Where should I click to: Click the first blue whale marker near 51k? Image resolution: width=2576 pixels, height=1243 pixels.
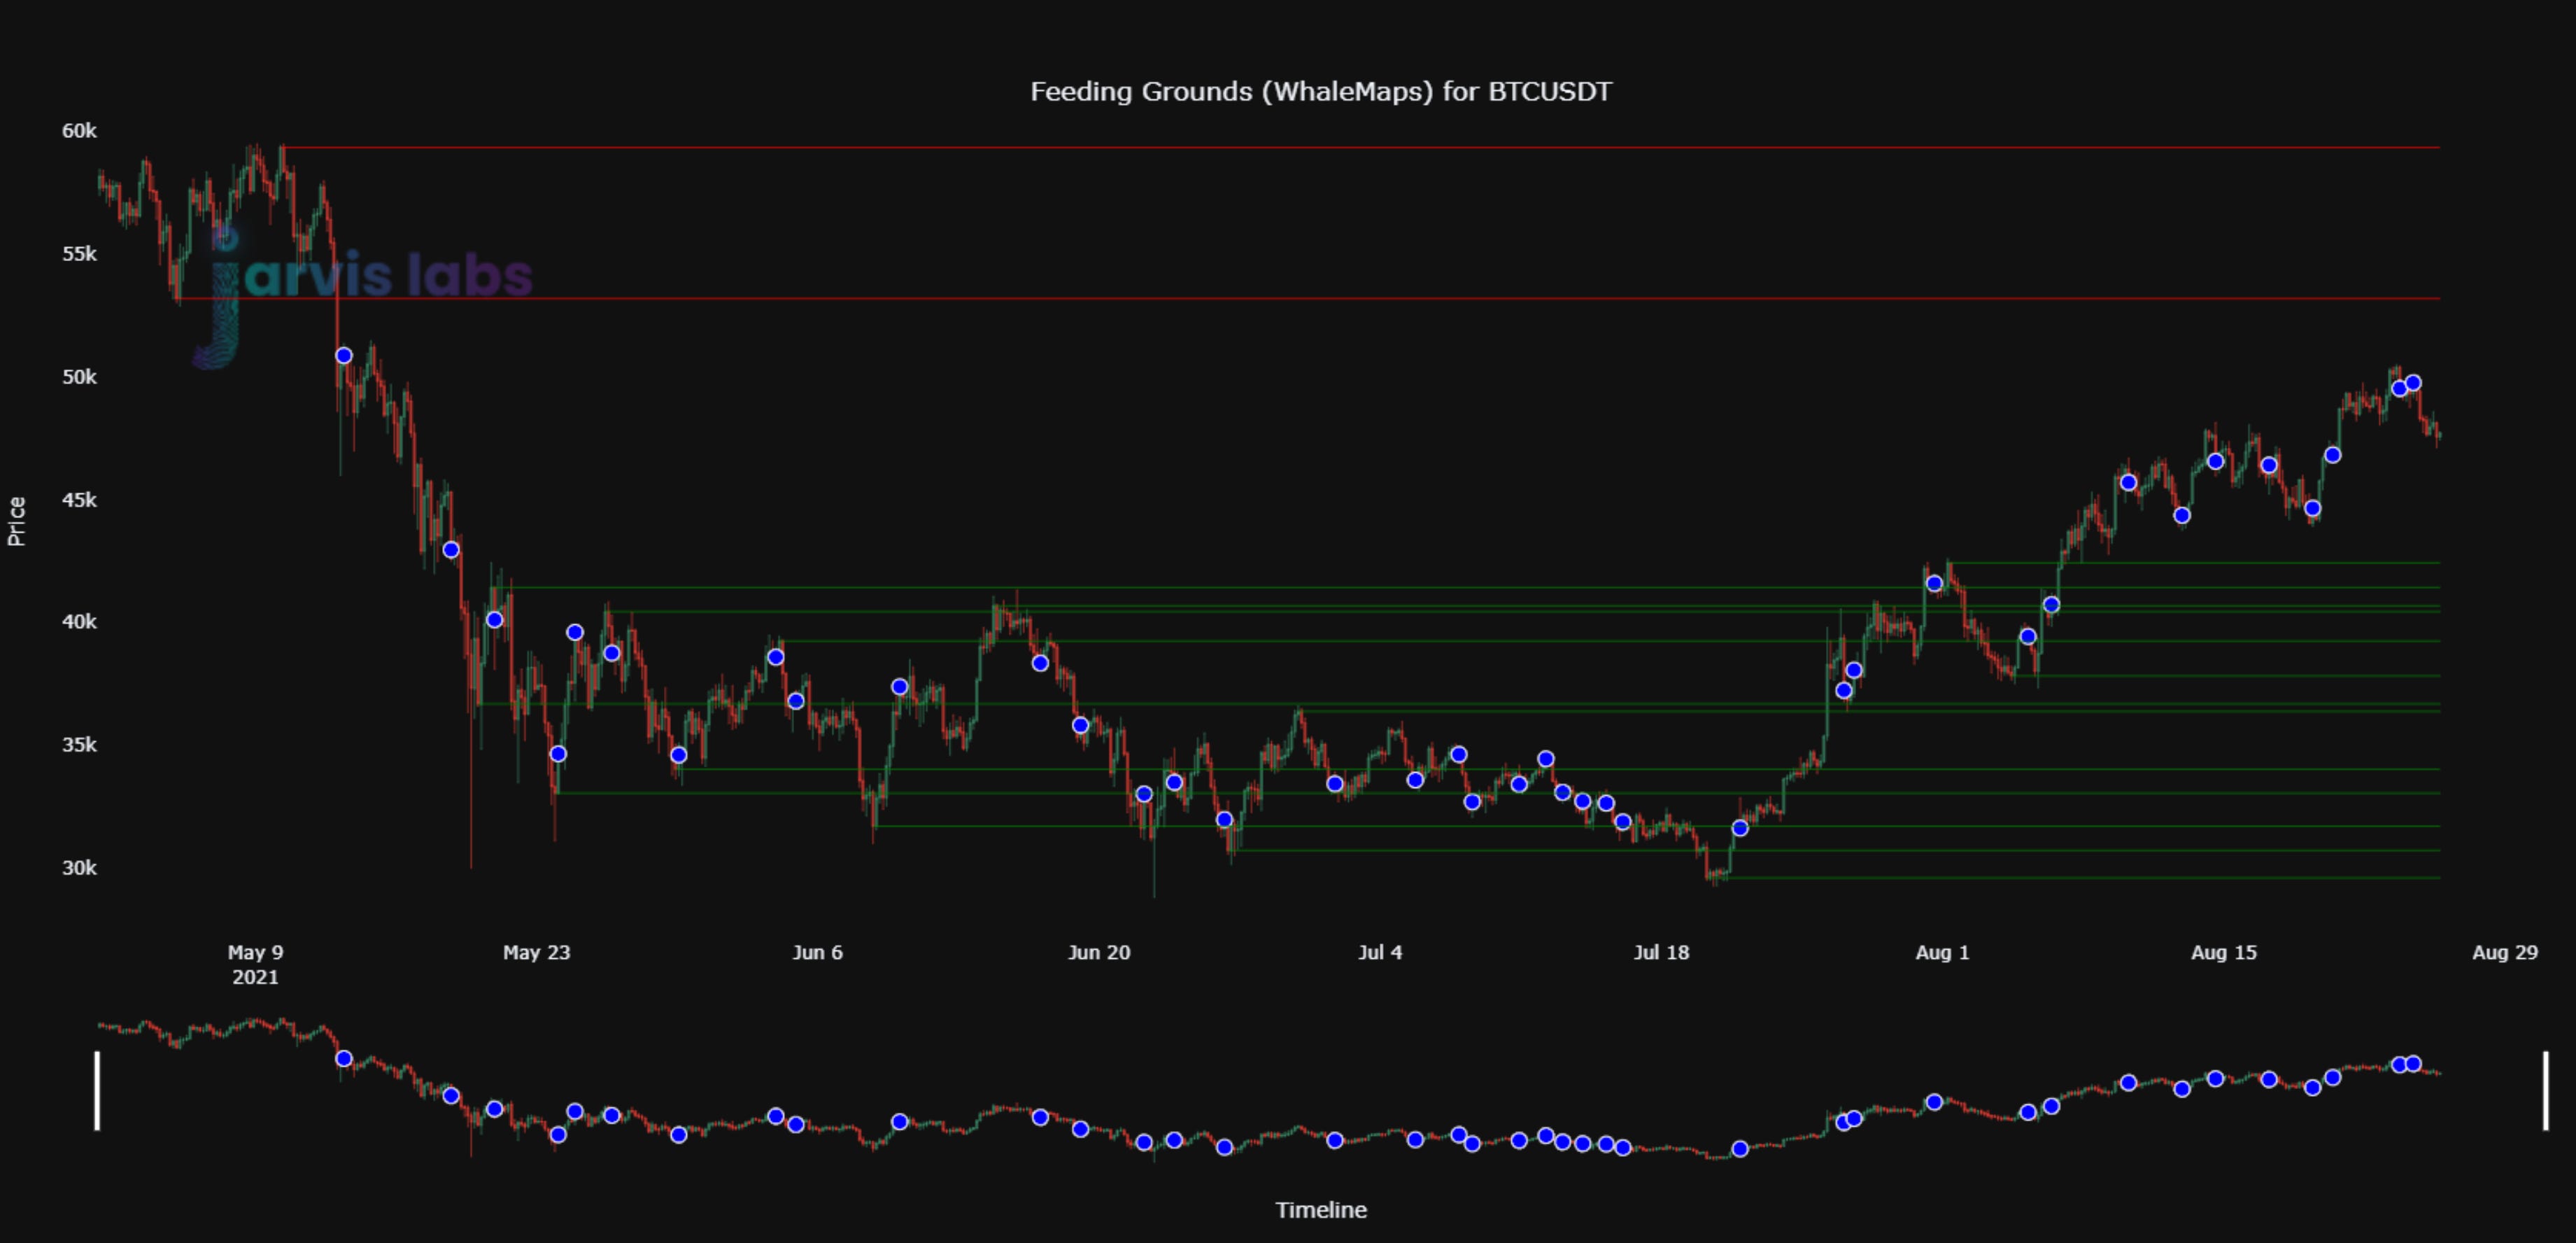(x=344, y=356)
